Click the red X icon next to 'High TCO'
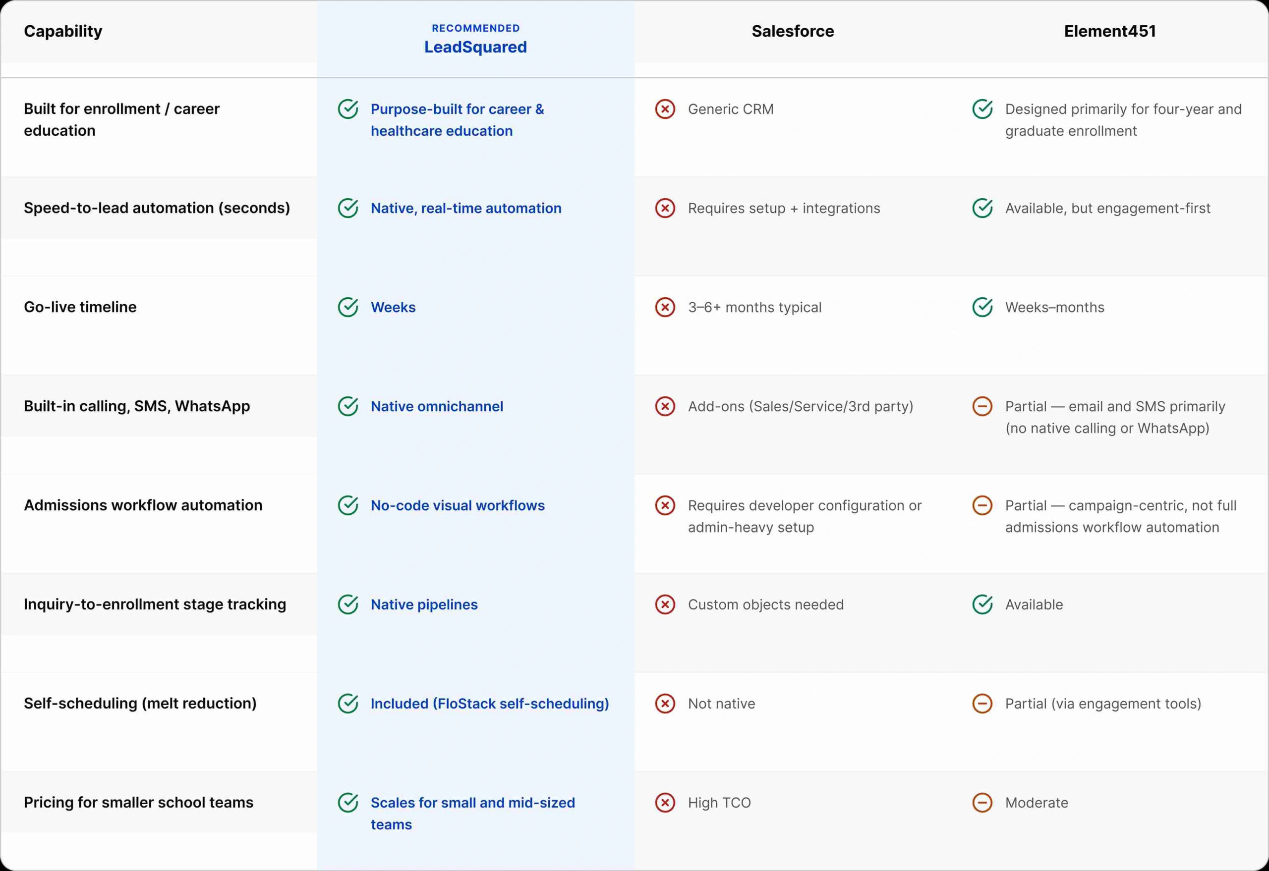 point(665,802)
